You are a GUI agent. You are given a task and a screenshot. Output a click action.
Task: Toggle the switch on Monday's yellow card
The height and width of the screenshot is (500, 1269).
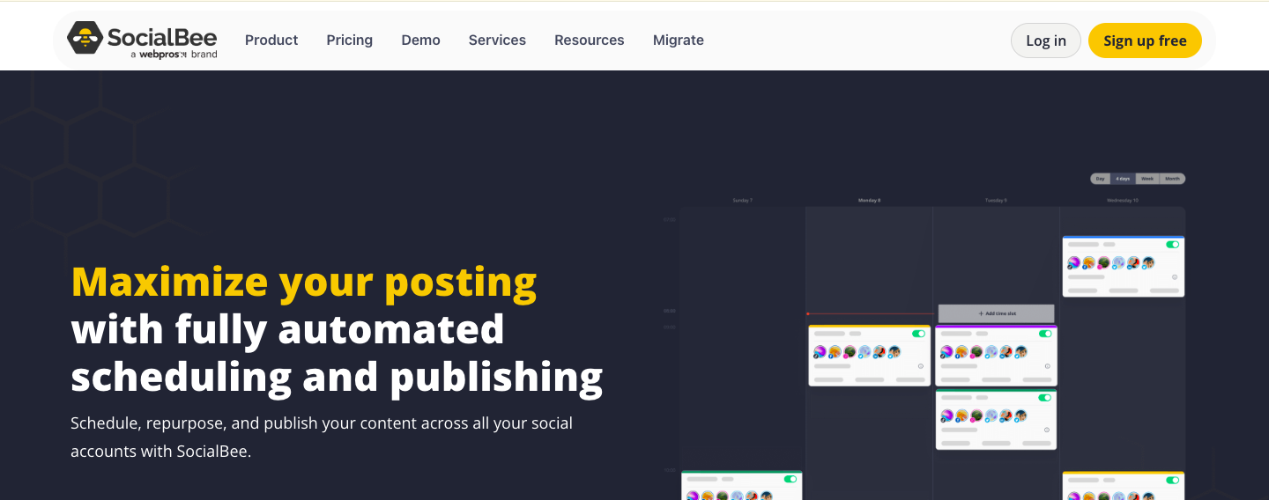[919, 335]
